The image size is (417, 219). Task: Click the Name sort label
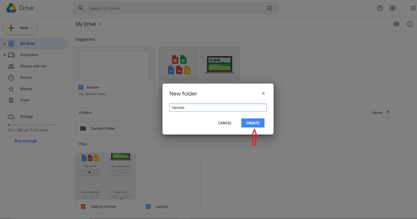tap(377, 113)
